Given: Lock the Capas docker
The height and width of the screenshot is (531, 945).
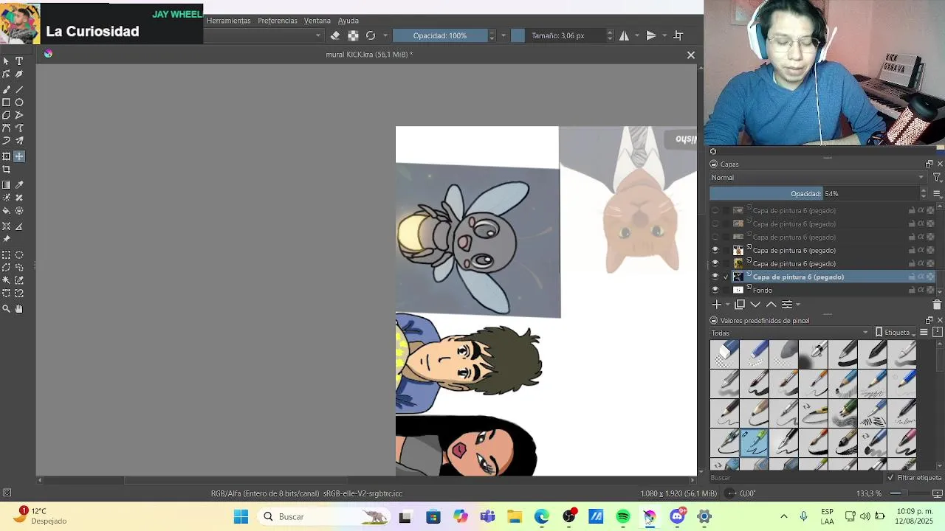Looking at the screenshot, I should 713,164.
